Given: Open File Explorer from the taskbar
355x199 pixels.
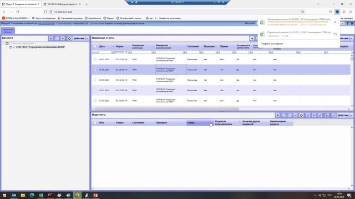Looking at the screenshot, I should 23,195.
